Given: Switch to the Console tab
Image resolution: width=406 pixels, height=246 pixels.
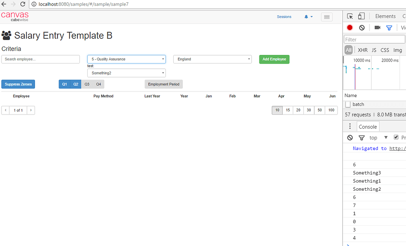Looking at the screenshot, I should (367, 126).
